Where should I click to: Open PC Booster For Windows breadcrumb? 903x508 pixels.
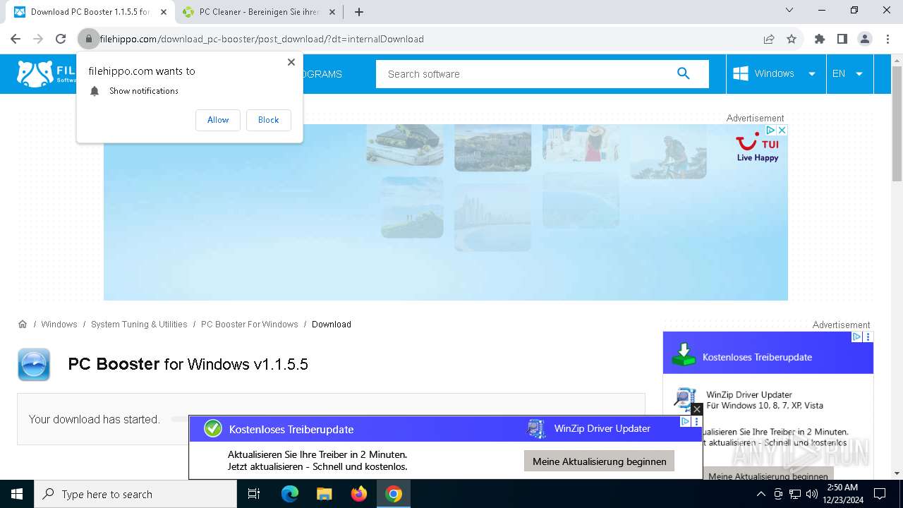(250, 325)
